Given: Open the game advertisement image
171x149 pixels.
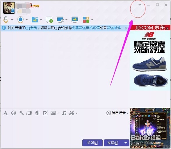Looking at the screenshot, I should click(150, 128).
